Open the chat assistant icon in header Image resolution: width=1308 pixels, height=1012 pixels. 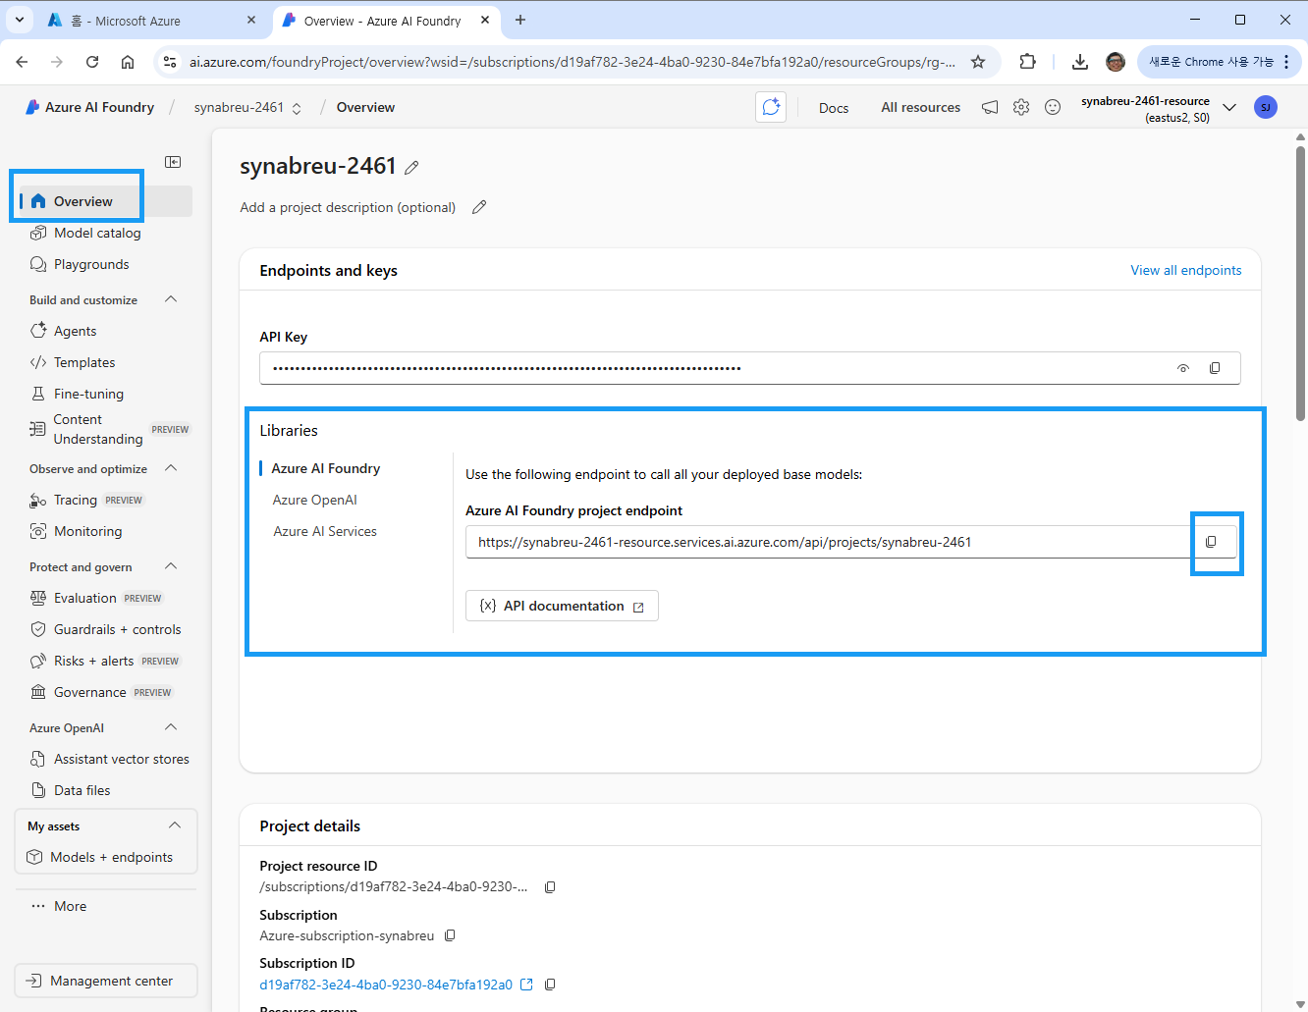771,107
